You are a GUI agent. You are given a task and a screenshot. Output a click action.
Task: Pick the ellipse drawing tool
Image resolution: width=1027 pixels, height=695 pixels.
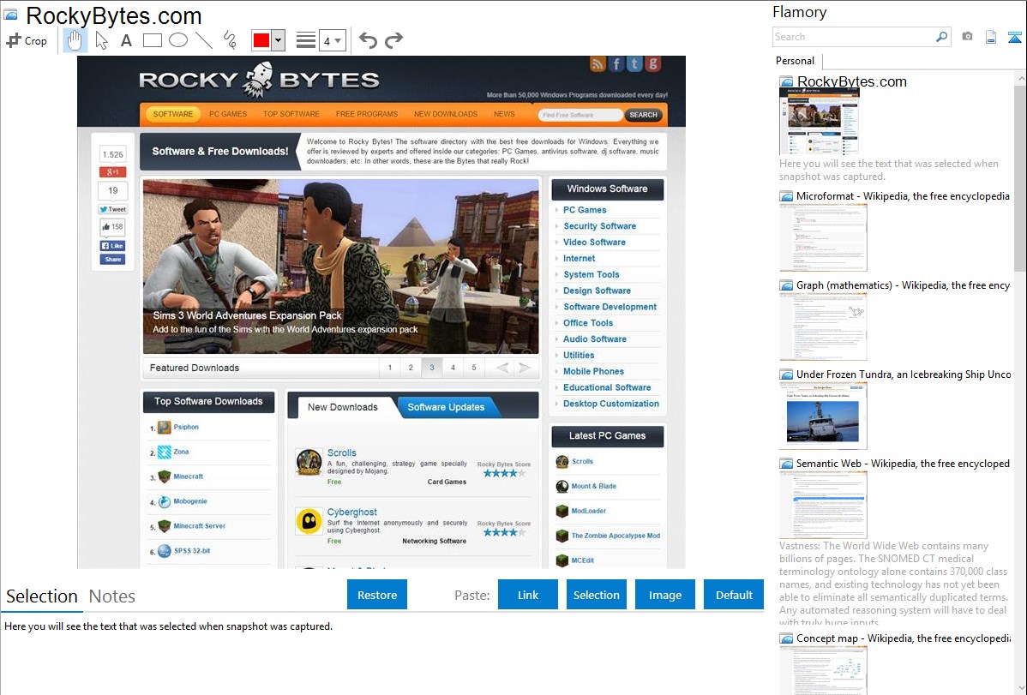point(178,40)
